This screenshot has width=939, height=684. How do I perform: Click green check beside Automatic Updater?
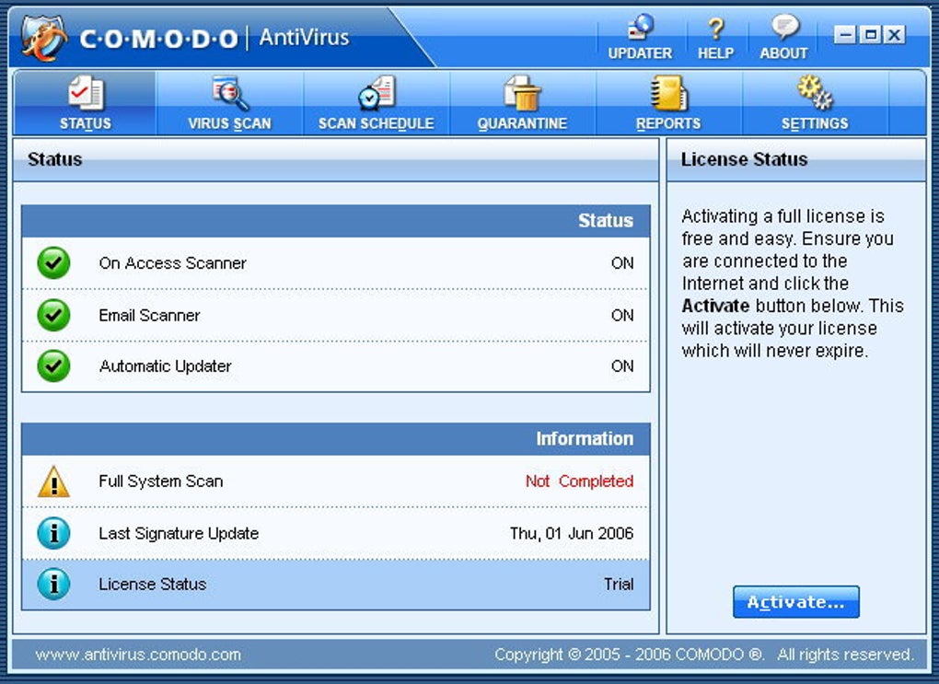coord(53,366)
